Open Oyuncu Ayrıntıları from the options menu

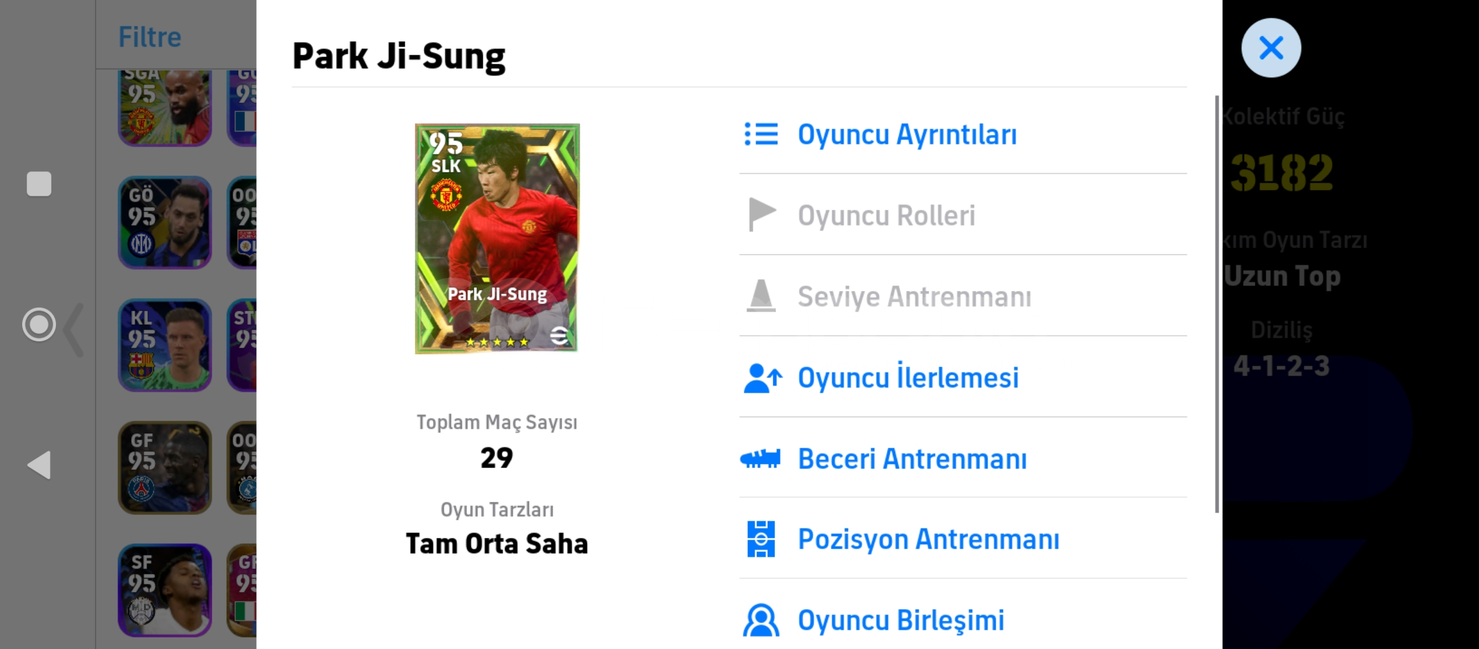(907, 134)
